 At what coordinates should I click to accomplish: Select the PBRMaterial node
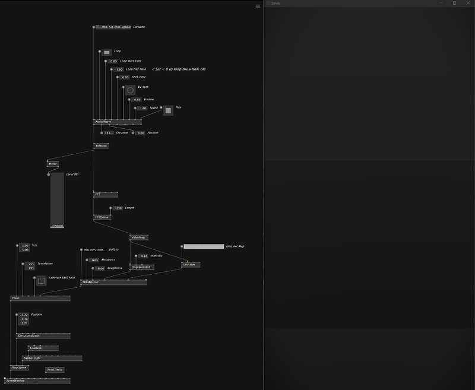(x=113, y=282)
